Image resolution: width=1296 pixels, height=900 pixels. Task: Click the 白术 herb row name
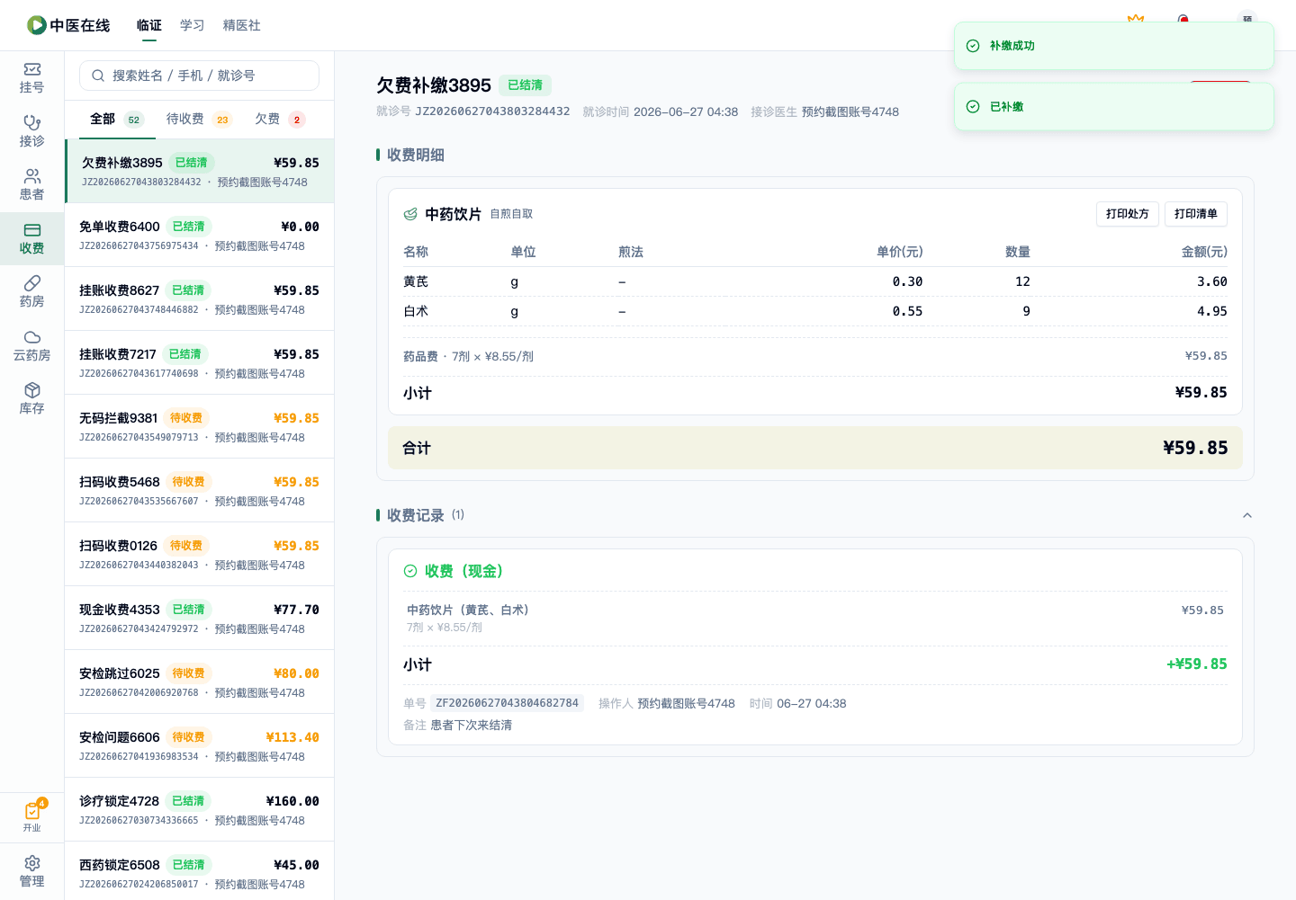pyautogui.click(x=416, y=311)
